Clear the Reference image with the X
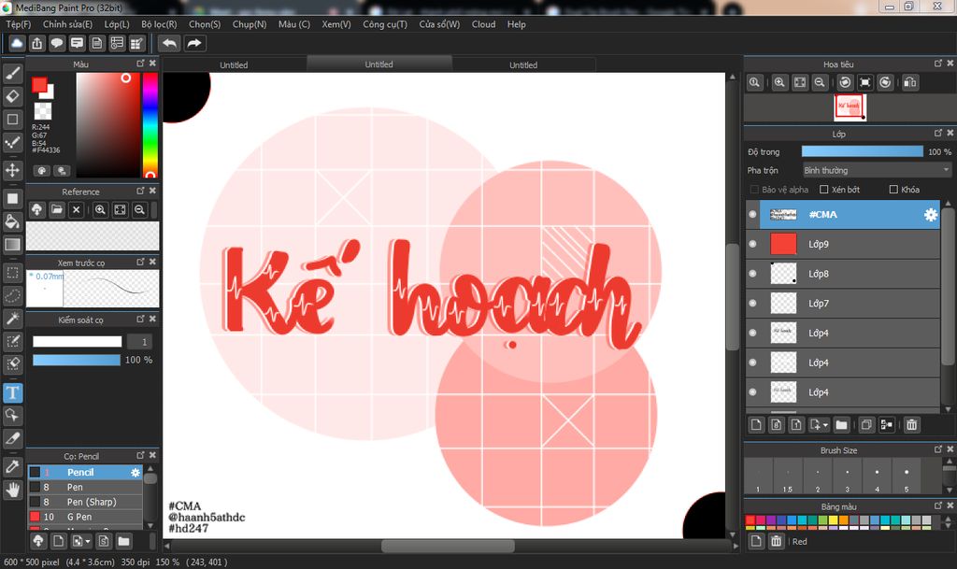957x569 pixels. point(77,210)
